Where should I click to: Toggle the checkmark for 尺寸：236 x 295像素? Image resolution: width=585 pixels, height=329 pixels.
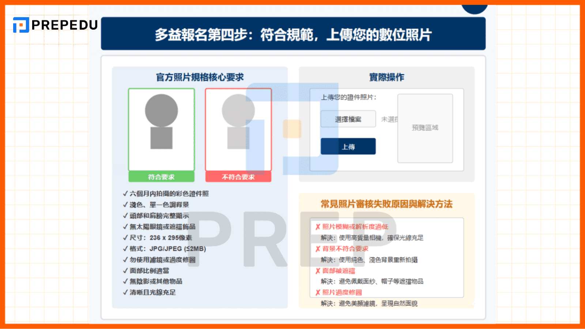coord(125,238)
